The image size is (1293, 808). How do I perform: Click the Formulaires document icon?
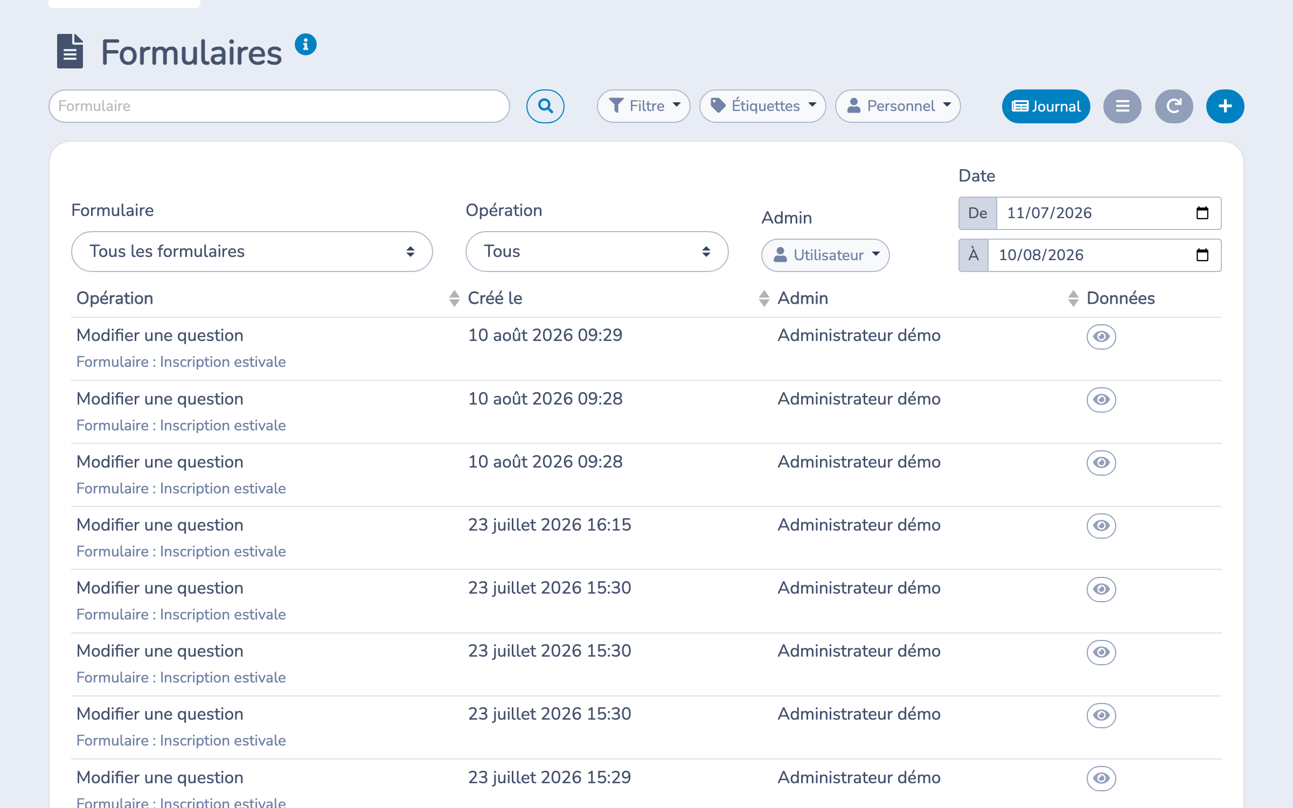pos(70,51)
